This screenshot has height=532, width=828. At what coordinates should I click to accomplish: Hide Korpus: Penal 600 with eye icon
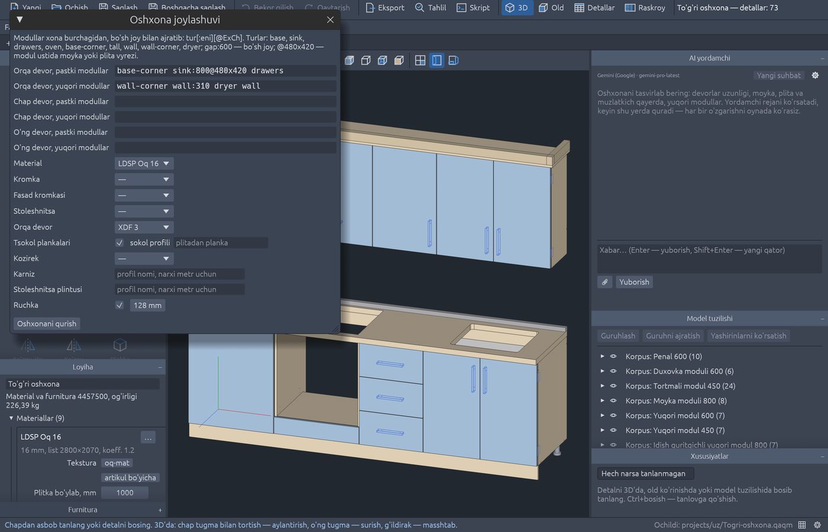point(613,356)
